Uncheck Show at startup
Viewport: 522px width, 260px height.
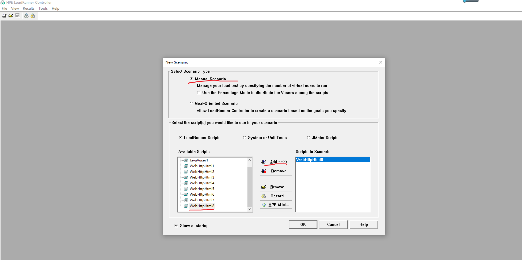point(176,226)
